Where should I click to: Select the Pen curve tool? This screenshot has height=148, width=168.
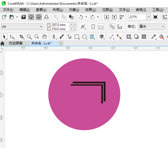pos(54,37)
